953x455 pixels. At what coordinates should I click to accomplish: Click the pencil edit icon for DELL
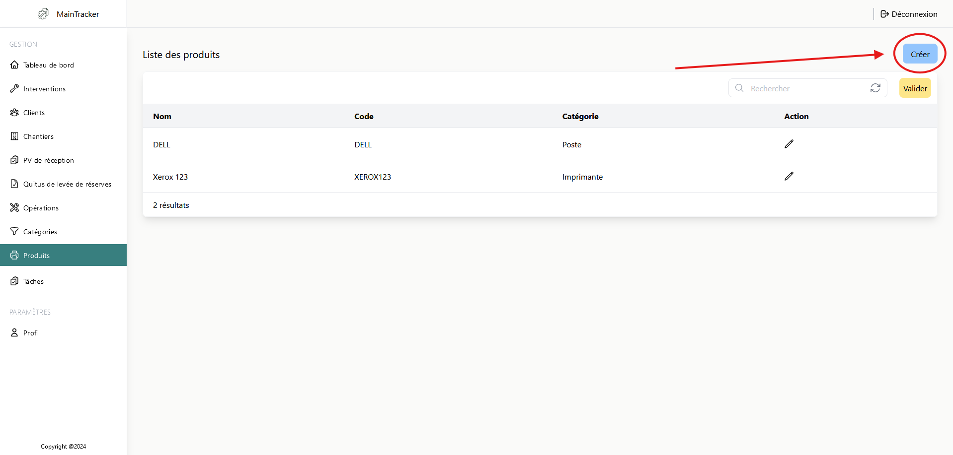[x=789, y=144]
